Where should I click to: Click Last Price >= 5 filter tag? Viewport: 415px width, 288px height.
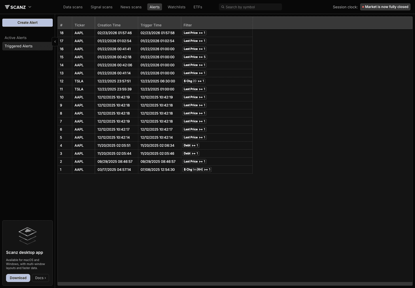(195, 57)
